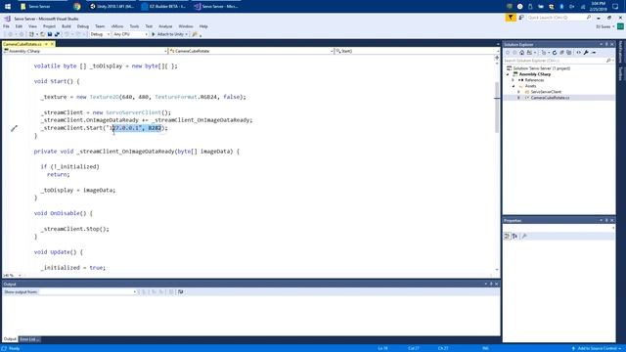Click the screwdriver quick action icon in margin

pos(14,128)
